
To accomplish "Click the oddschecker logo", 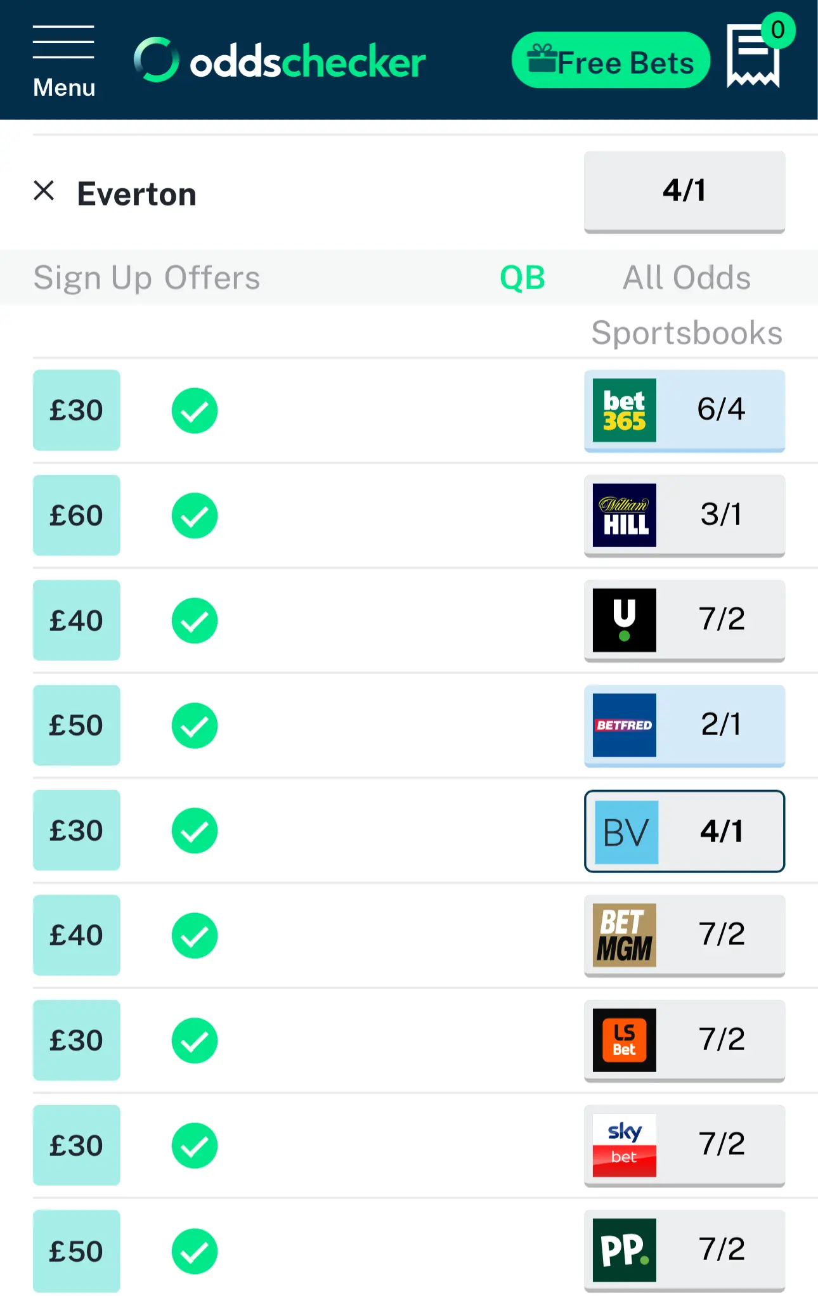I will pos(280,61).
